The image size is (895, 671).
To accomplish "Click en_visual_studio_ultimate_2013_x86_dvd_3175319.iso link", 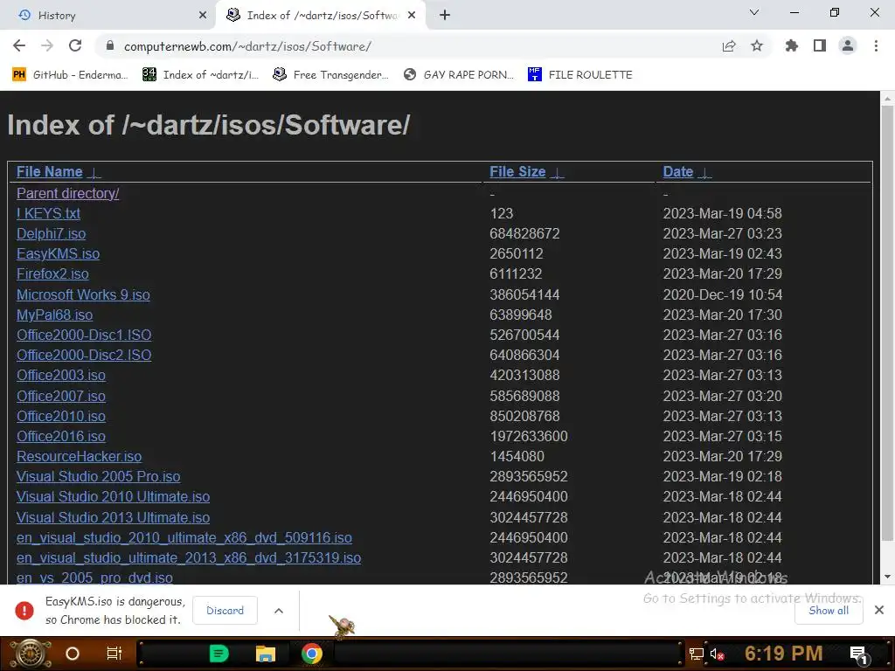I will click(189, 557).
